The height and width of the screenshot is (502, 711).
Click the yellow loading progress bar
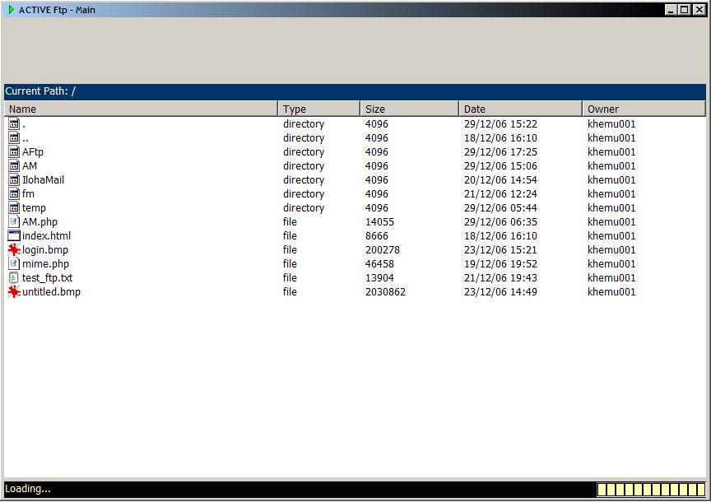tap(650, 490)
